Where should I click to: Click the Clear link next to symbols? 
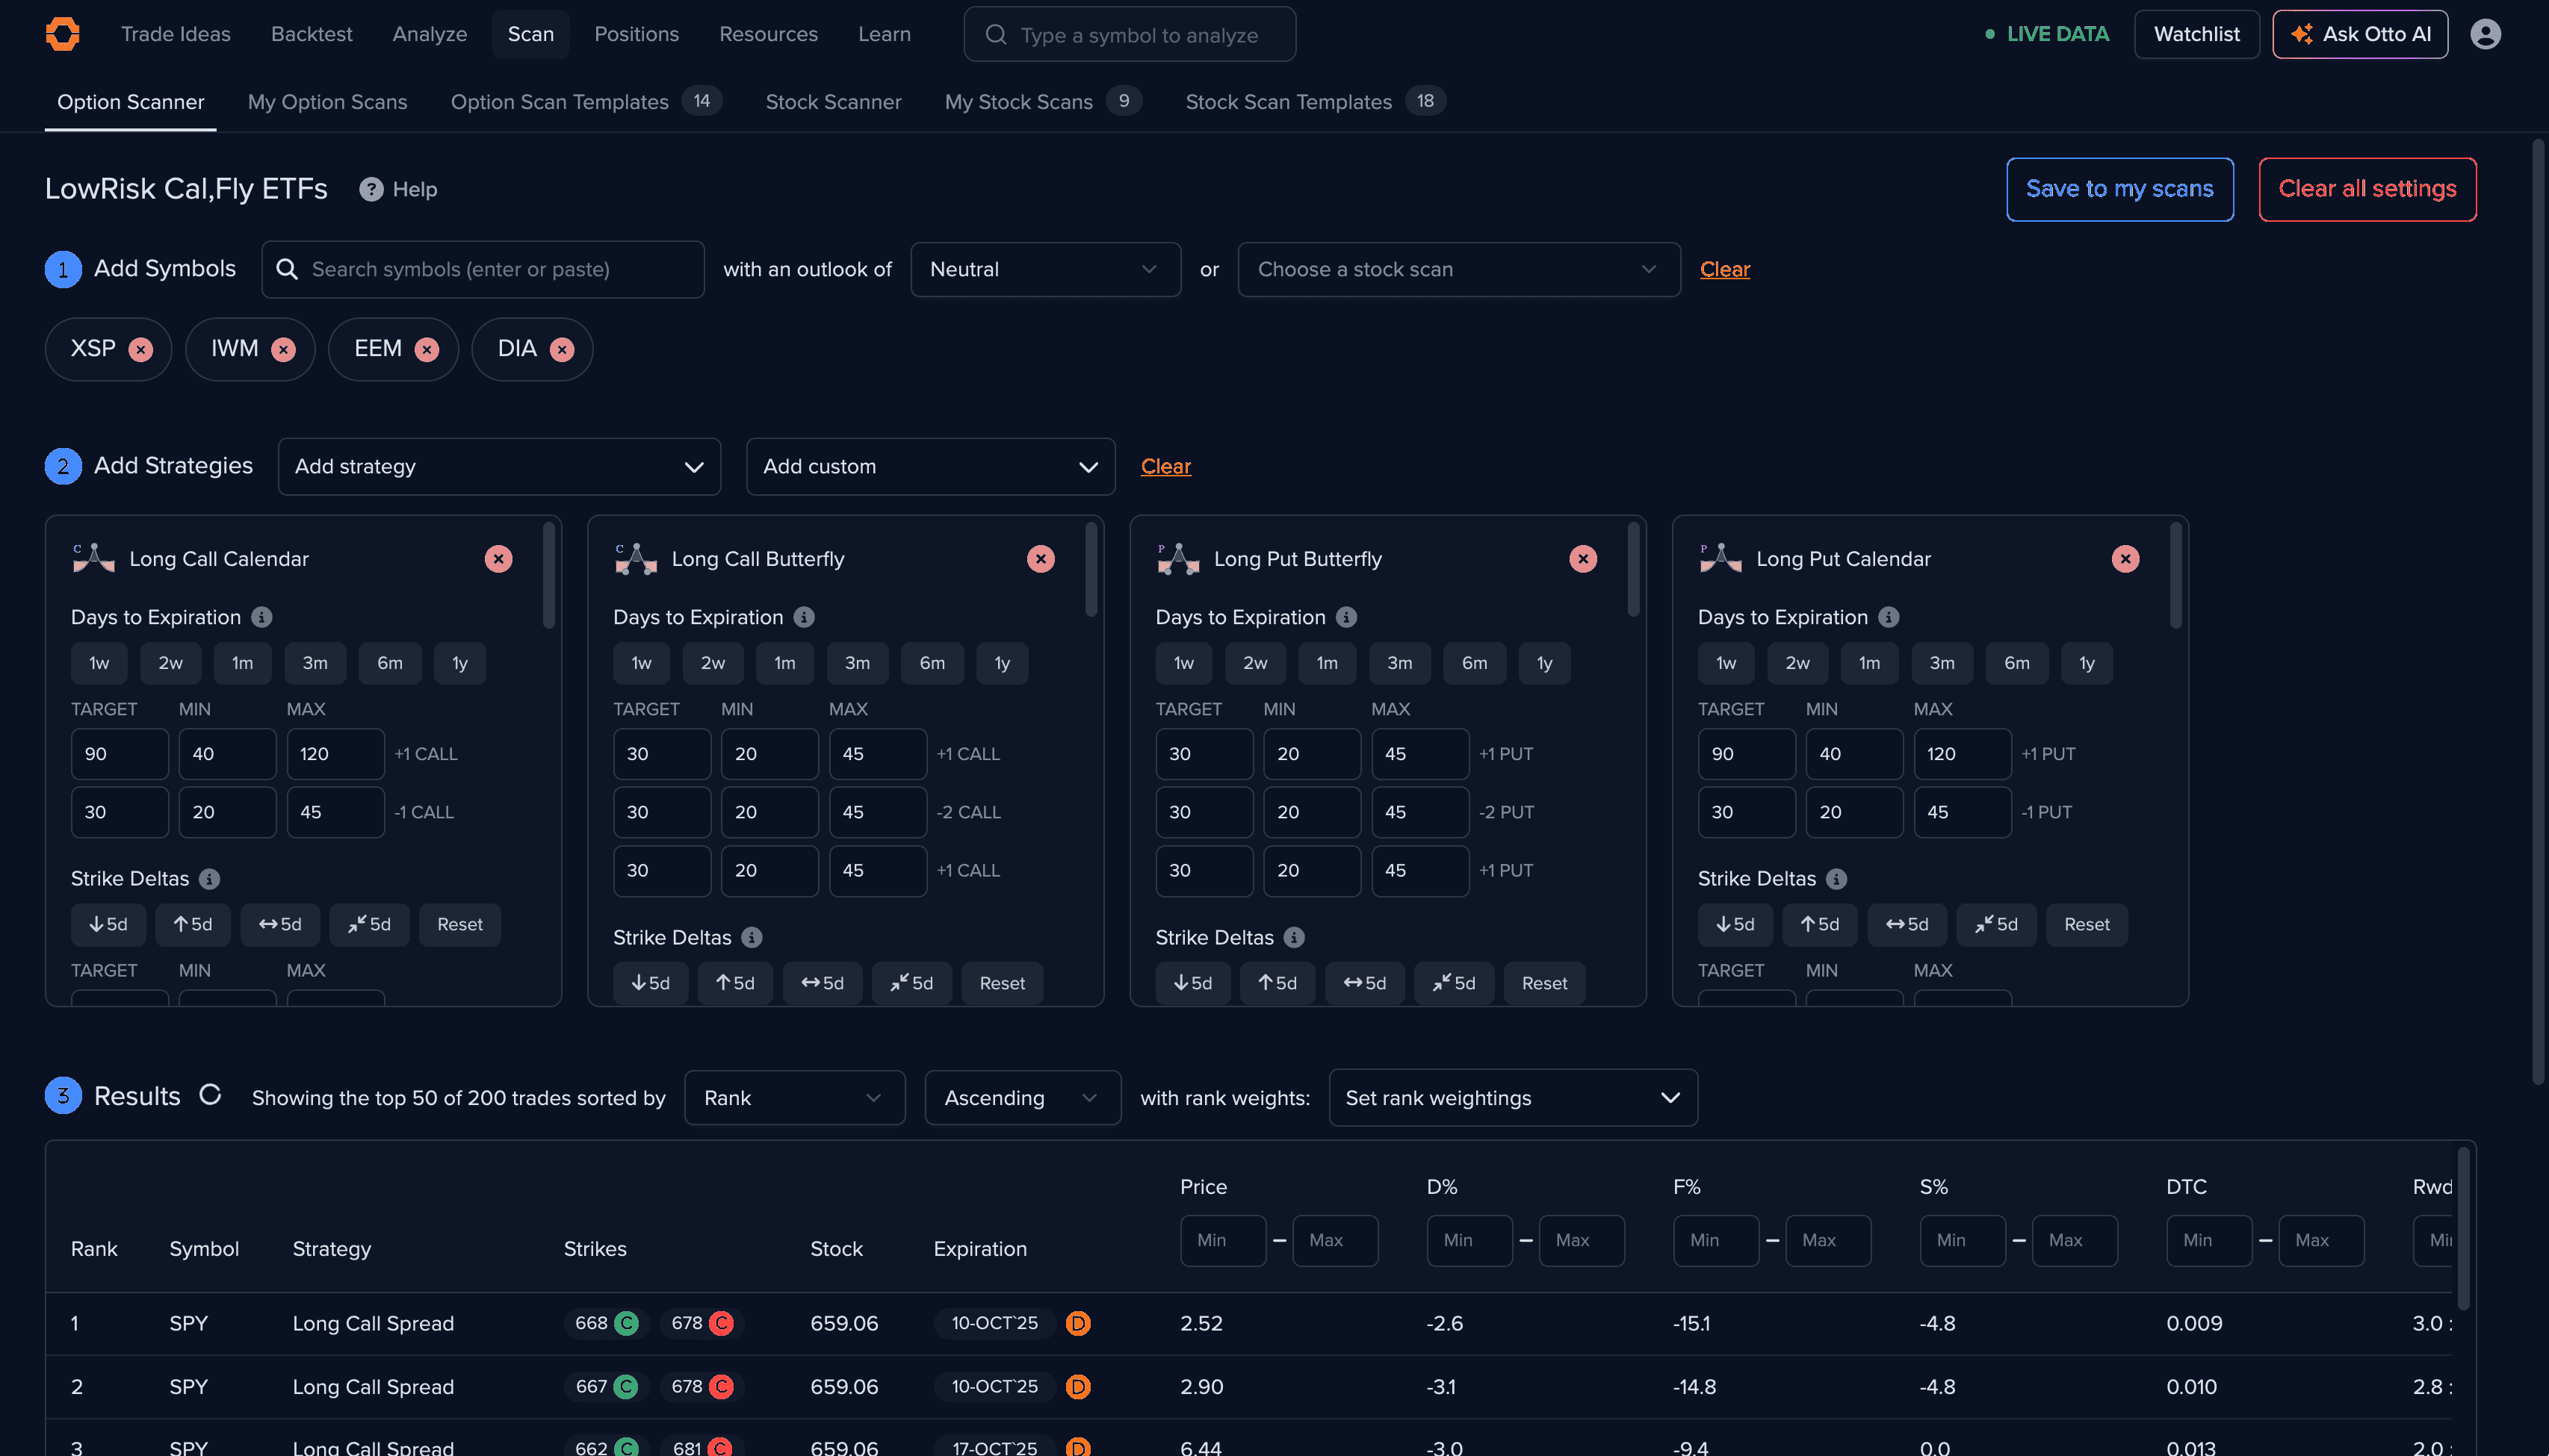1725,269
